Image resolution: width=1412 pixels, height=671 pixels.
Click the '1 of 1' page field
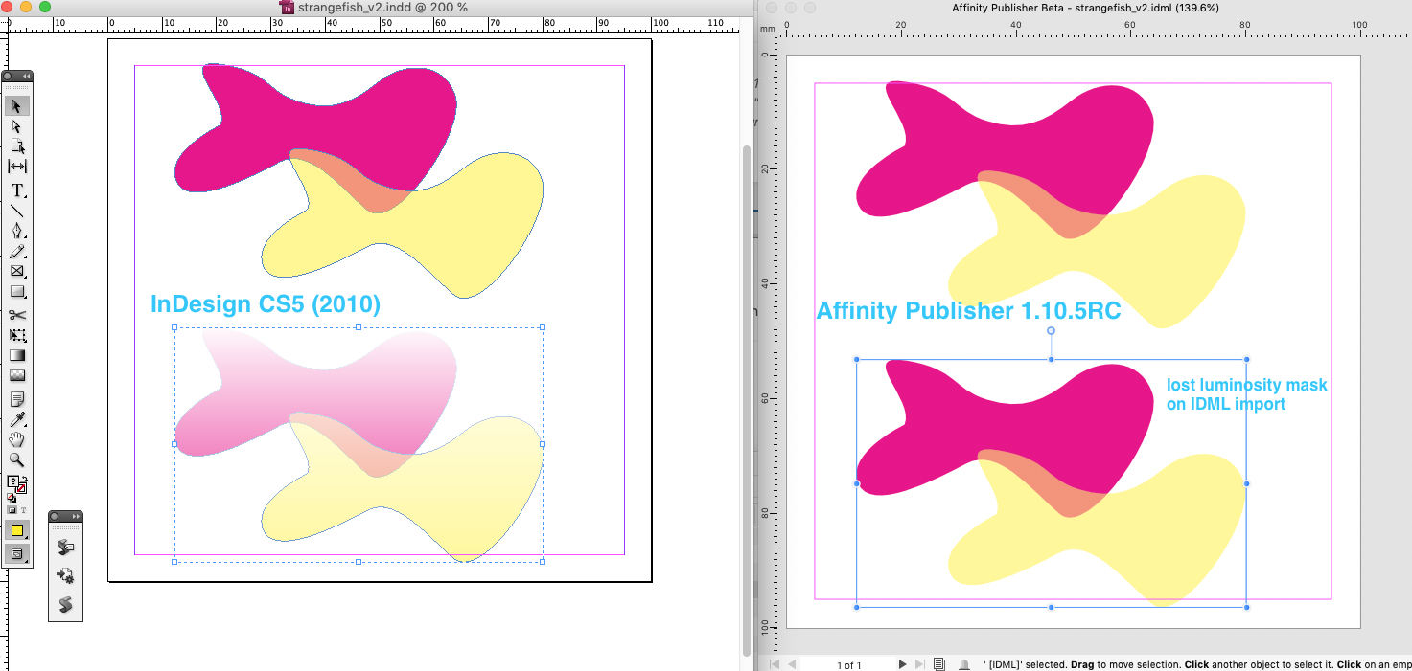(x=849, y=665)
